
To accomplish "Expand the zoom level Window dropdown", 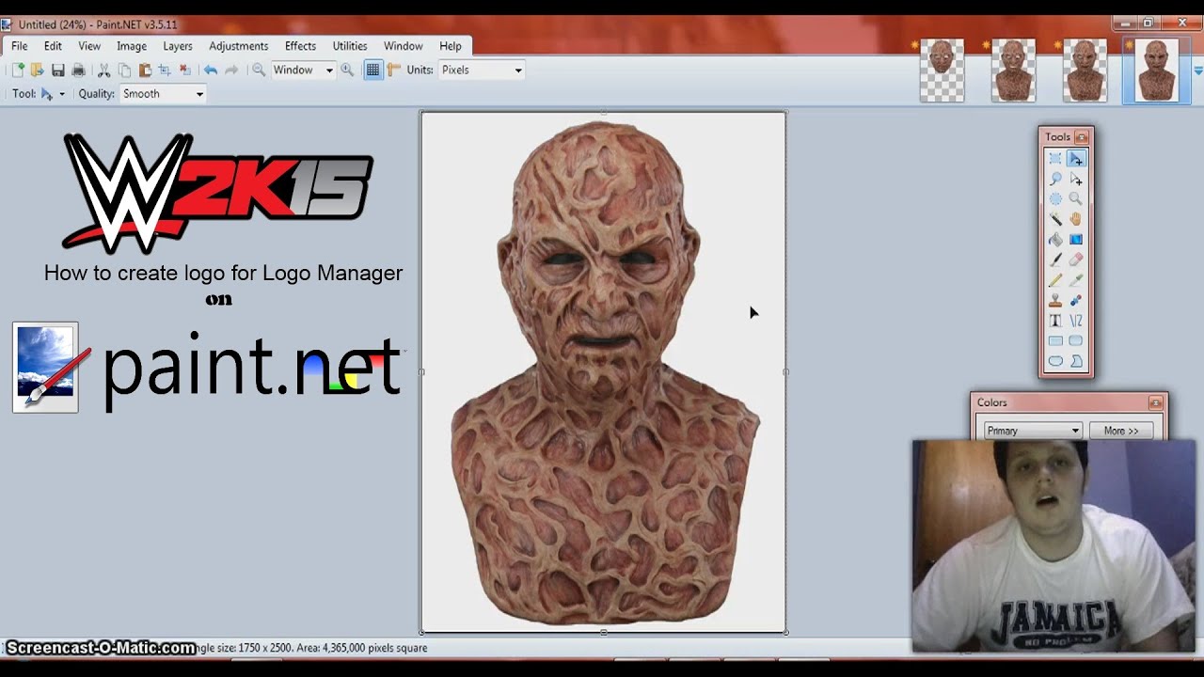I will [x=329, y=71].
